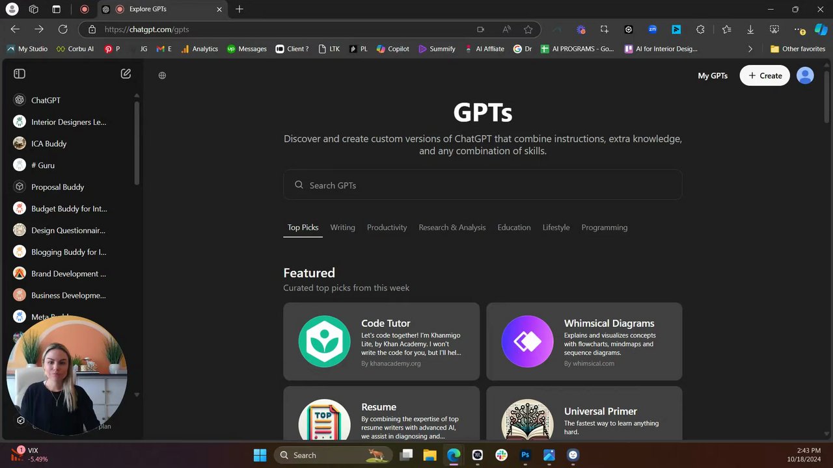
Task: Open File Explorer from taskbar
Action: 430,455
